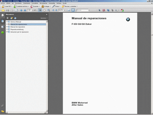
Task: Open the Attachments paperclip panel
Action: (x=3, y=106)
